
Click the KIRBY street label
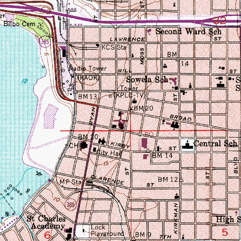120,145
